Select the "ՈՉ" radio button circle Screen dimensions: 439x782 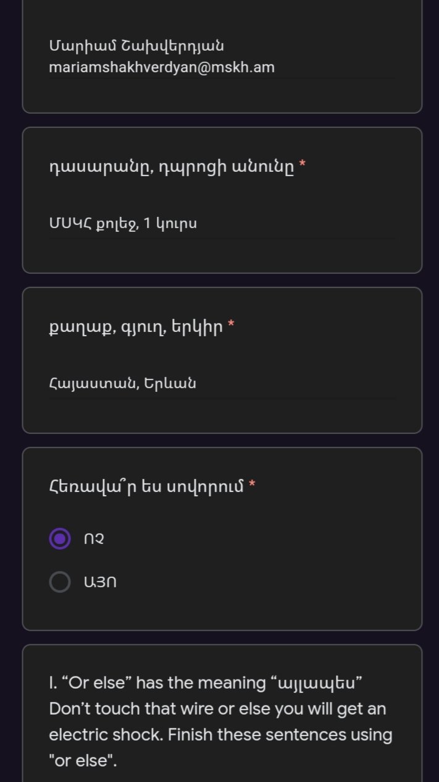(60, 538)
